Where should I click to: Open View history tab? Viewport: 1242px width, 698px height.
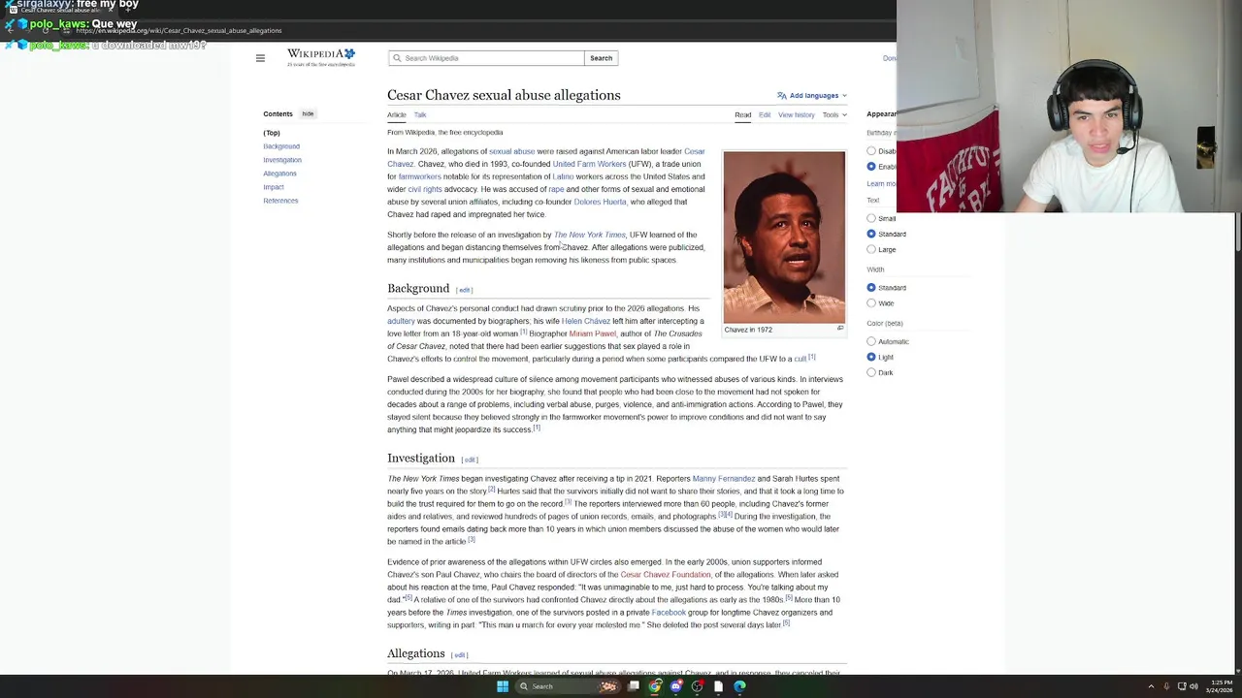(x=796, y=114)
